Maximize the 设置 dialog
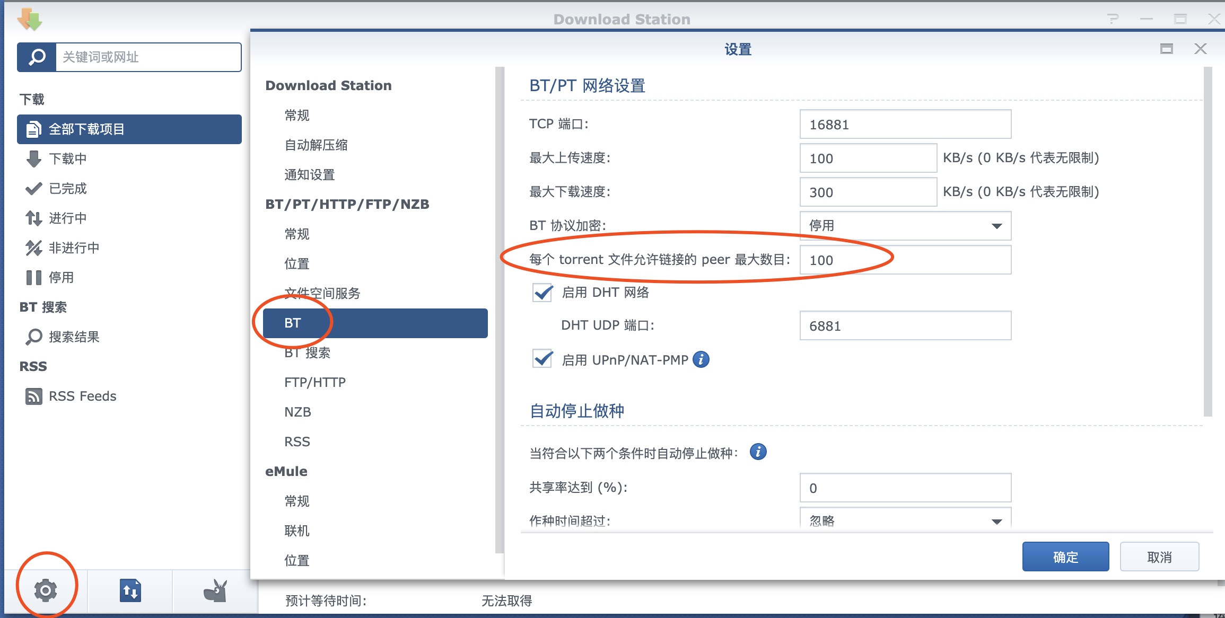Screen dimensions: 1225x618 tap(1167, 49)
